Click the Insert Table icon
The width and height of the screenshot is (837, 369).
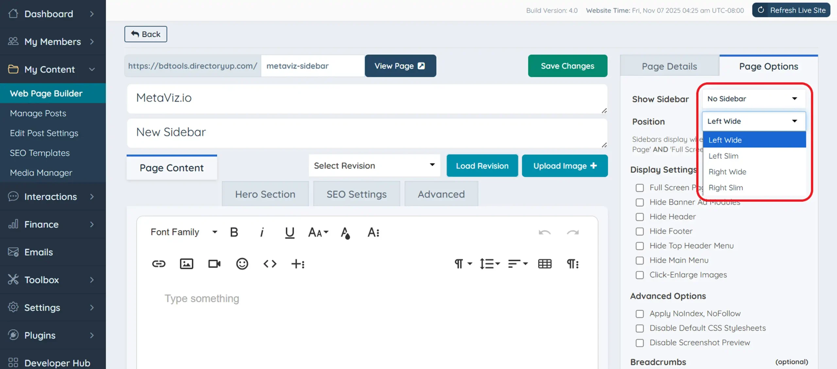pyautogui.click(x=545, y=264)
